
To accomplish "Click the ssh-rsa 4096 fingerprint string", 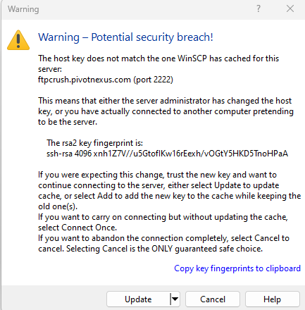I will click(x=167, y=154).
